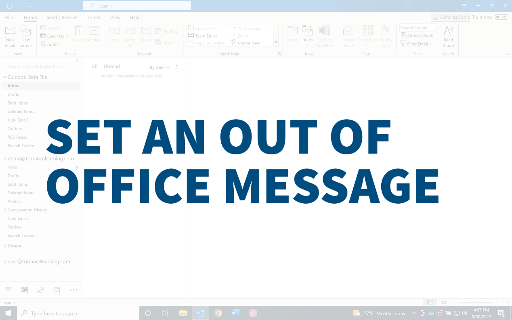The image size is (512, 320).
Task: Open the By Date sort dropdown
Action: pos(159,67)
